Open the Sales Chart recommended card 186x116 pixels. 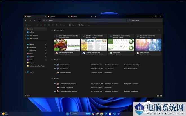tap(121, 45)
